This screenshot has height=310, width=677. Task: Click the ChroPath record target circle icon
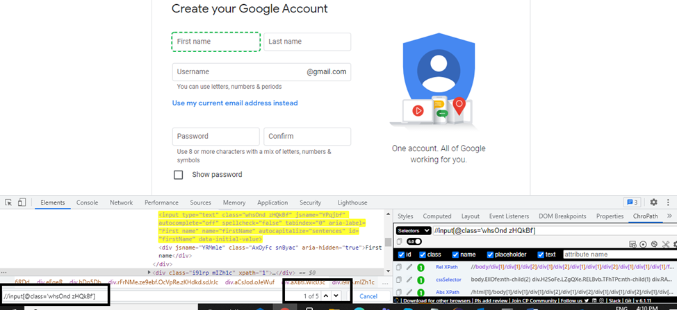(x=644, y=244)
